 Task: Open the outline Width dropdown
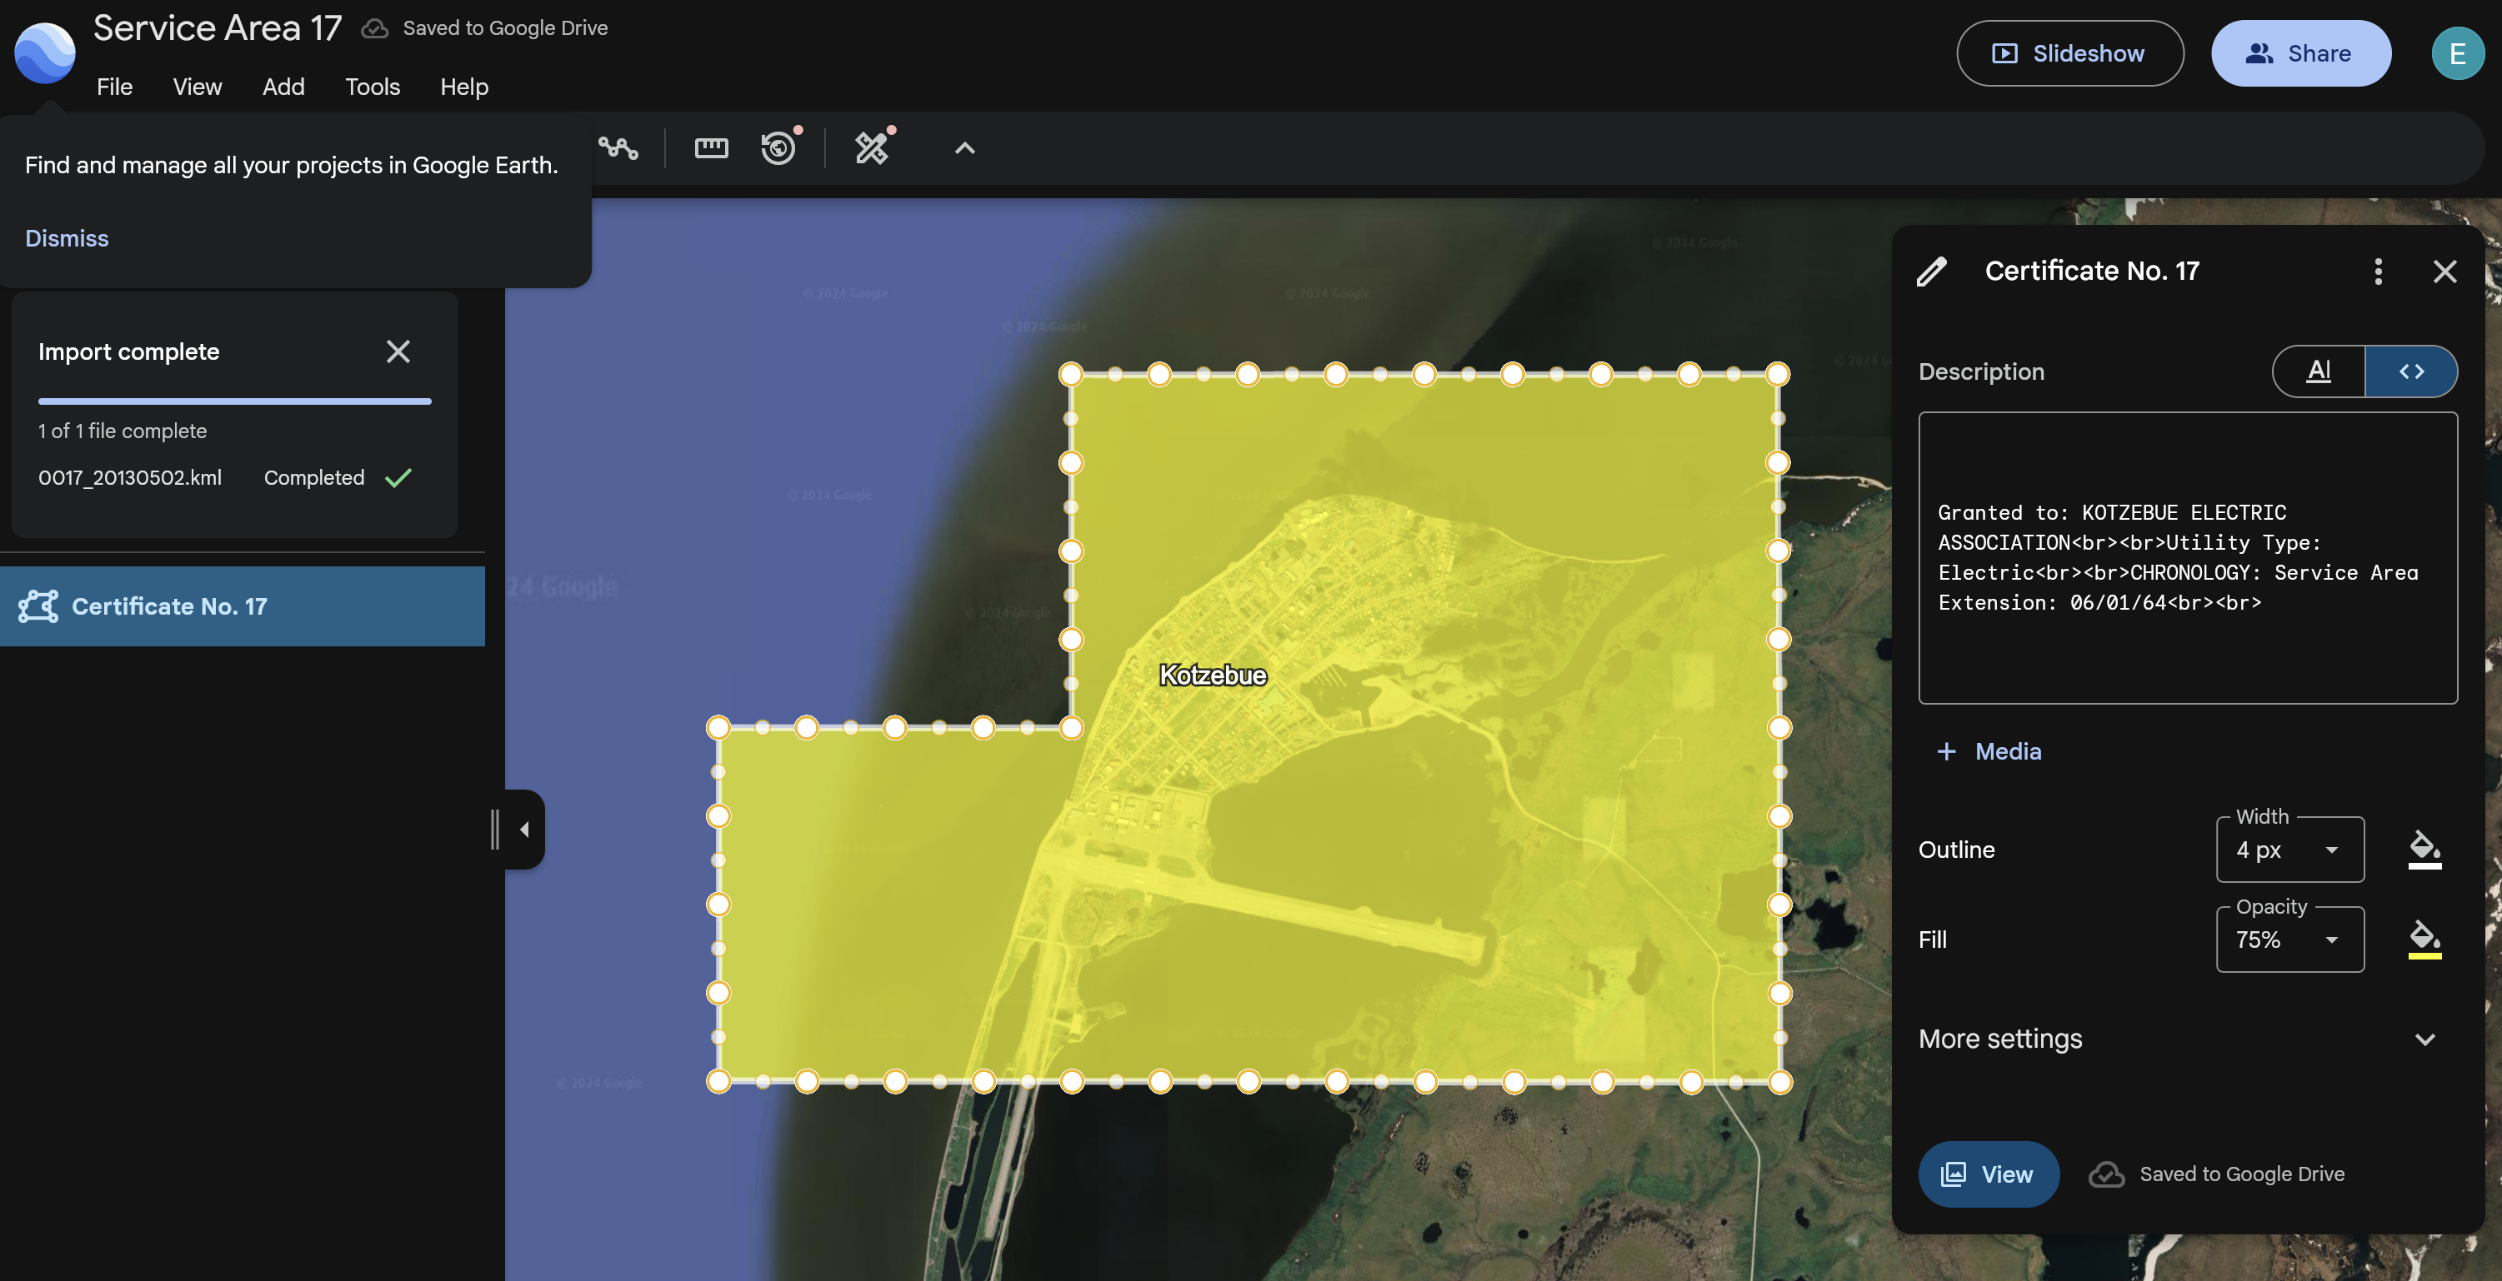click(2290, 850)
